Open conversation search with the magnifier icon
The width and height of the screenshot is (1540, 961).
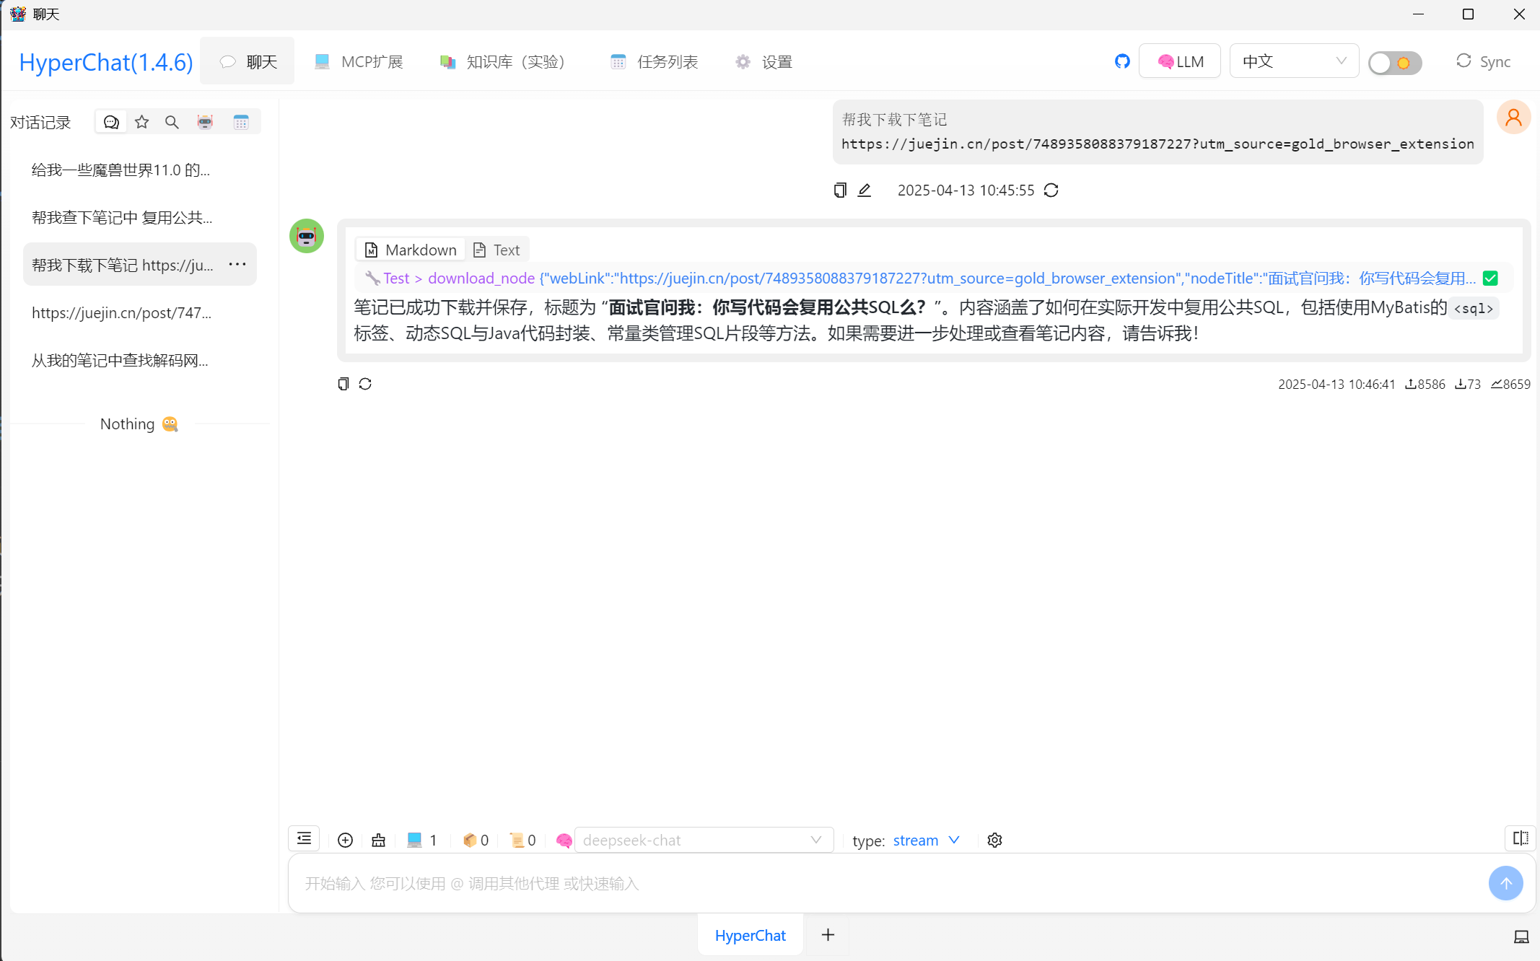(172, 122)
